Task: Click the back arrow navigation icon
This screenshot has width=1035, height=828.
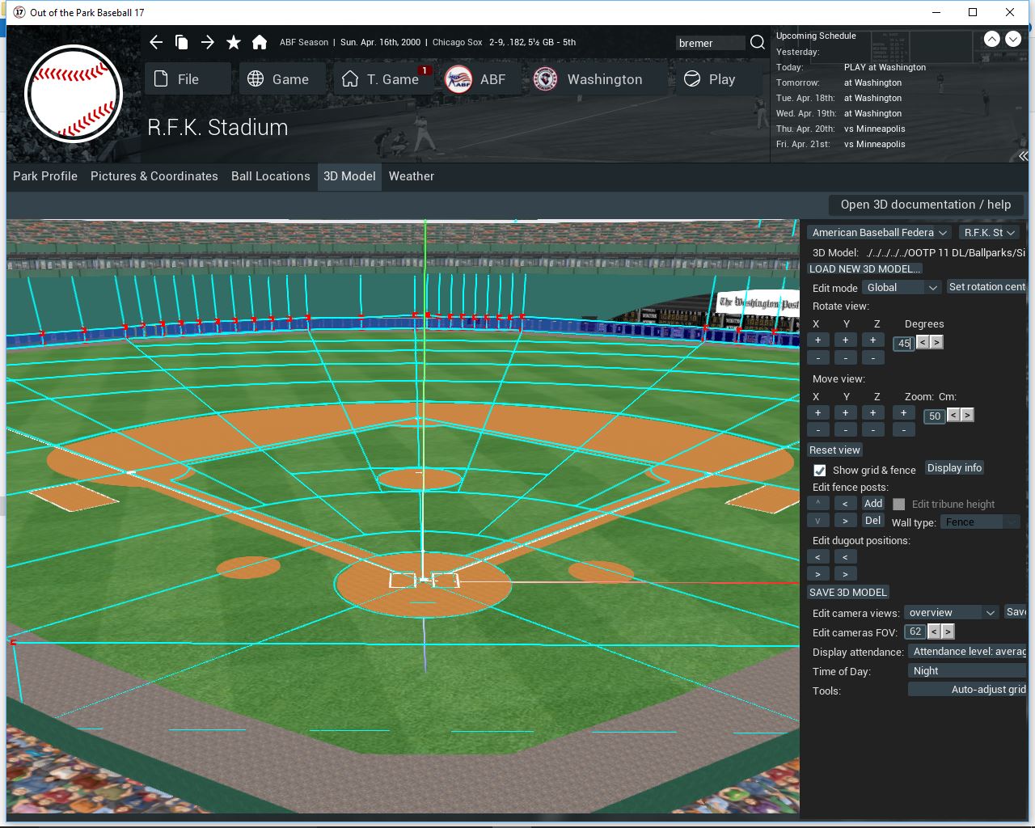Action: point(156,42)
